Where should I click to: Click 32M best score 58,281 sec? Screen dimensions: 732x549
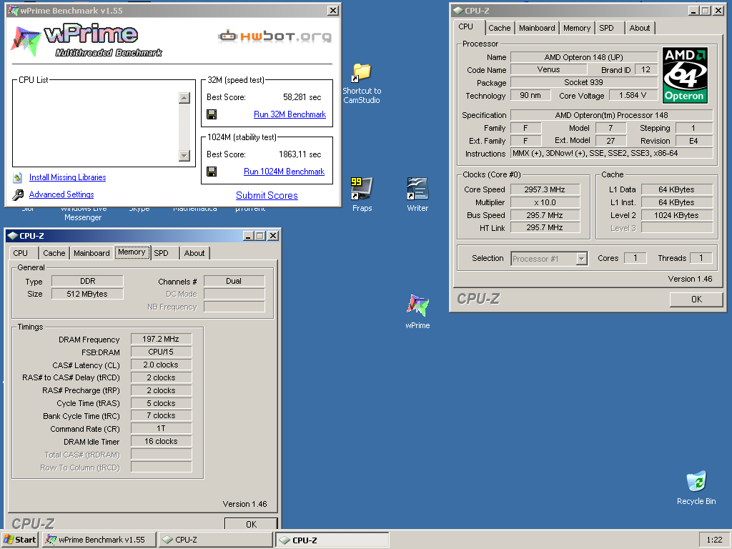point(302,97)
